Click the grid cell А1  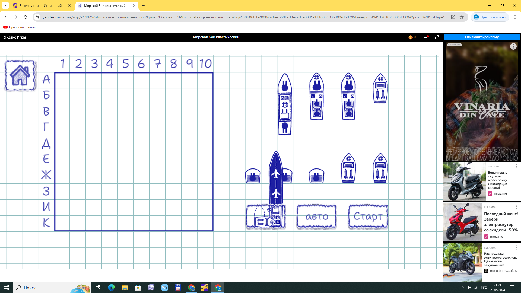(x=62, y=80)
